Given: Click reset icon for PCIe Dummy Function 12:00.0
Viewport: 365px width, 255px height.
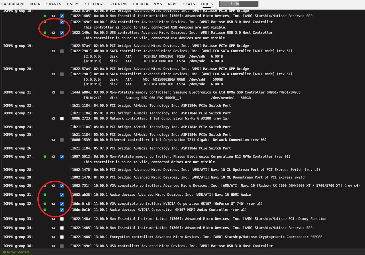Looking at the screenshot, I should (x=53, y=219).
